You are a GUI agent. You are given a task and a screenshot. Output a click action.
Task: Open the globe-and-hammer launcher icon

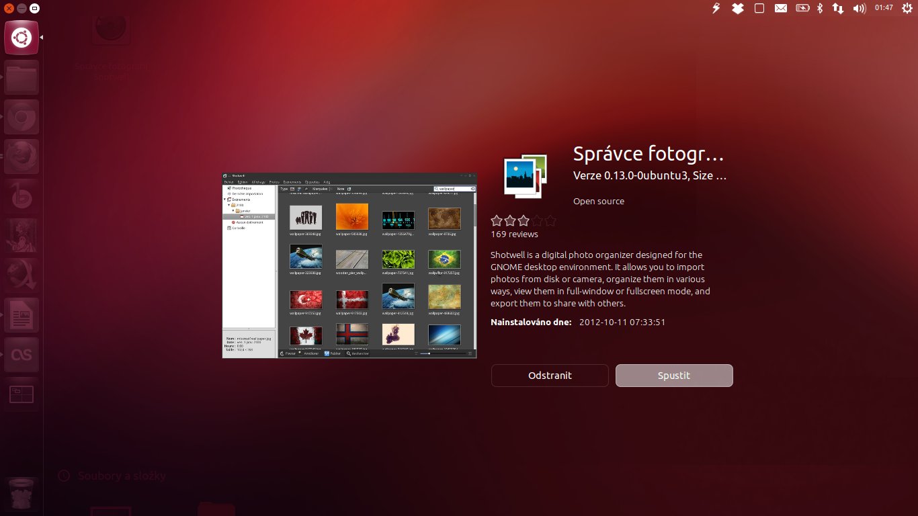pyautogui.click(x=22, y=275)
